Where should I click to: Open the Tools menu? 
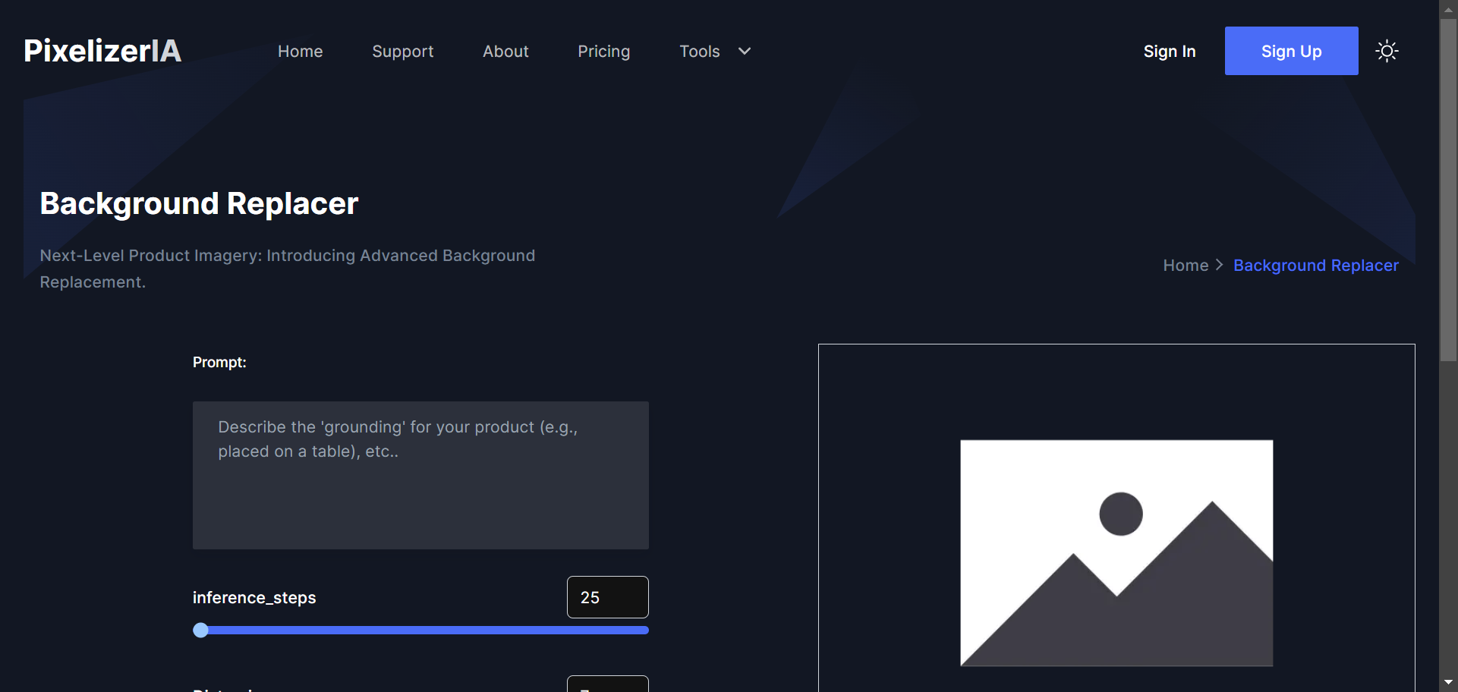click(x=699, y=51)
